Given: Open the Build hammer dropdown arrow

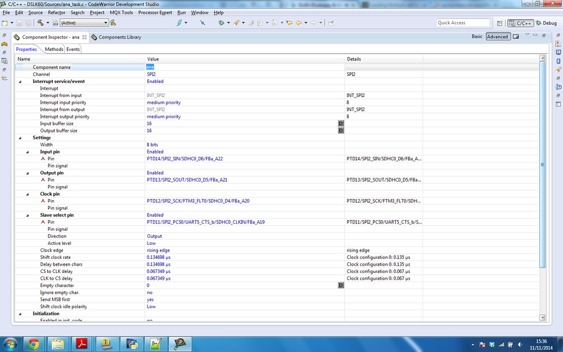Looking at the screenshot, I should coord(47,23).
